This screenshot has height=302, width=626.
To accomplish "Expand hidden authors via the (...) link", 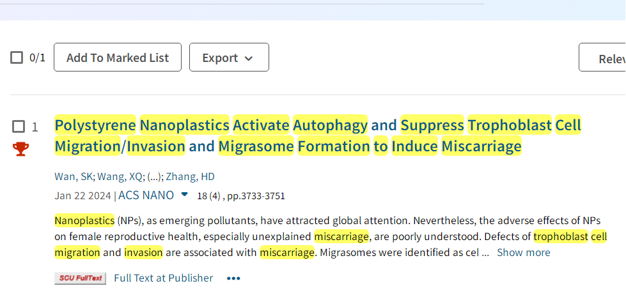I will click(x=155, y=176).
